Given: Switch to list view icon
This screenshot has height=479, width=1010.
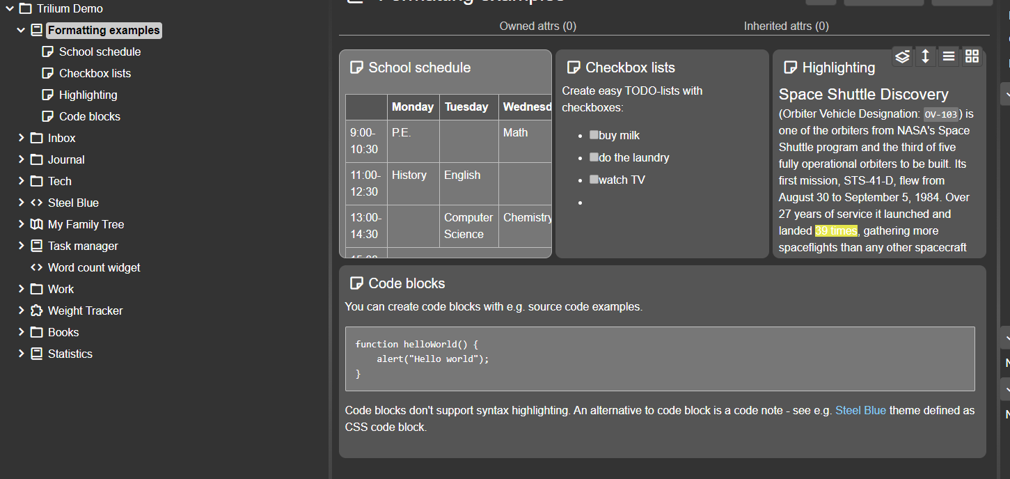Looking at the screenshot, I should (x=948, y=57).
